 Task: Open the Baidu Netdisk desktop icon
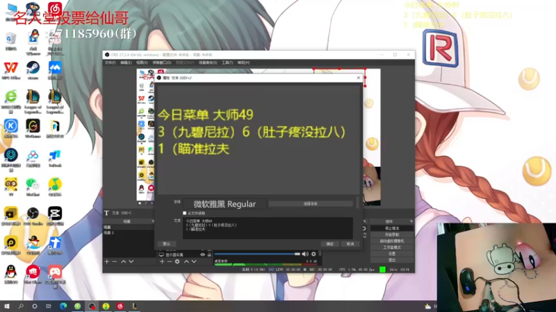[x=33, y=158]
